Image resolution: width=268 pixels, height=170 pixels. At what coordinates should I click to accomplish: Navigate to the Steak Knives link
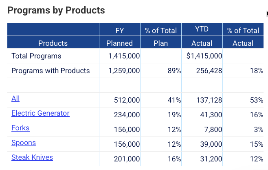pyautogui.click(x=32, y=158)
